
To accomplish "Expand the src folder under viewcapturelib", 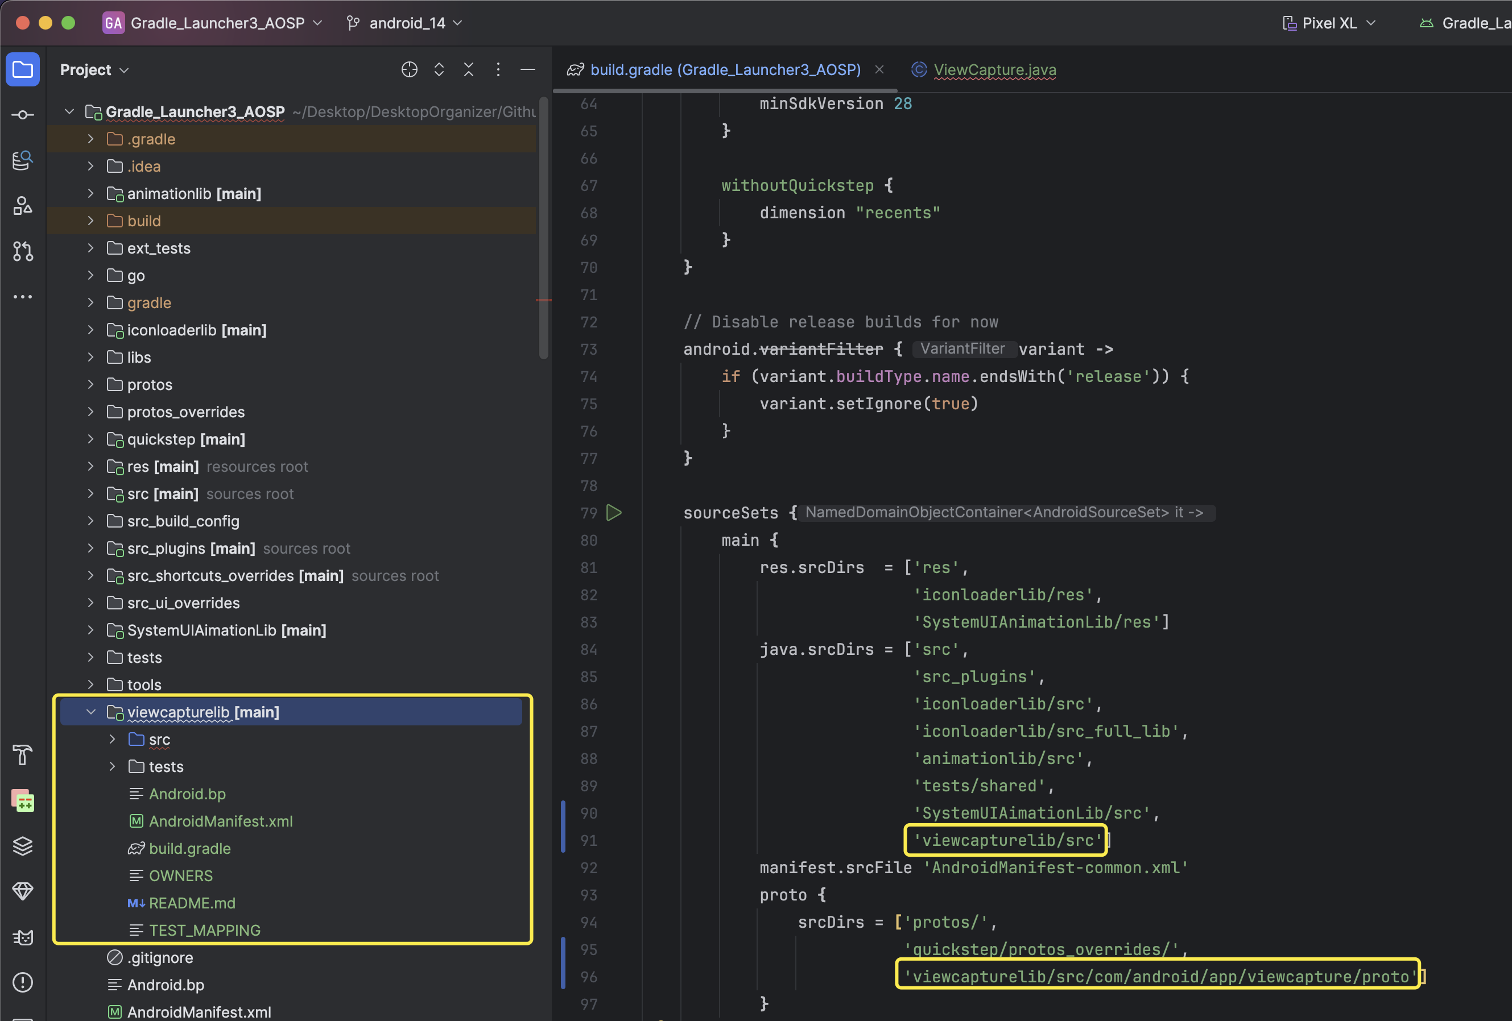I will pos(113,739).
